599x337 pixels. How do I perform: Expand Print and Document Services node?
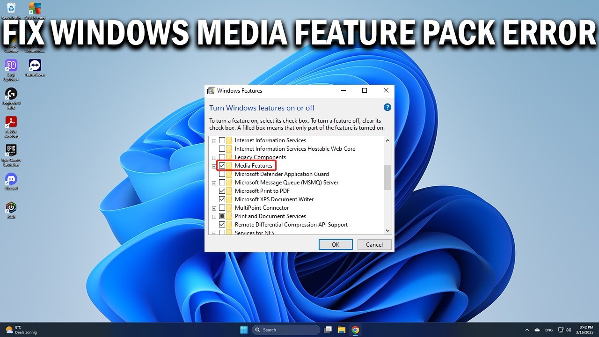coord(214,217)
